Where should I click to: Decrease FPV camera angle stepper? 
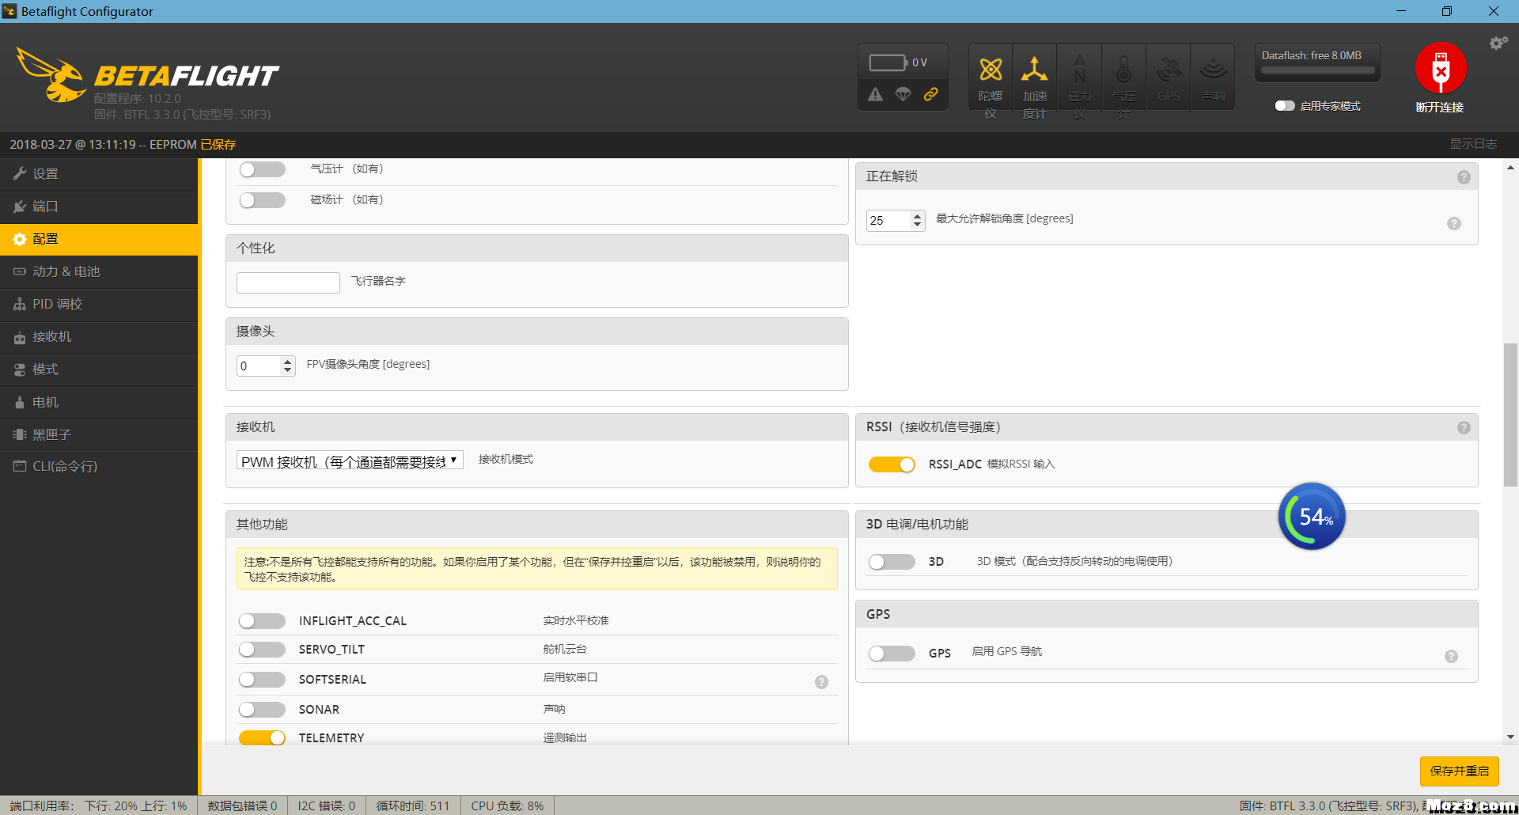[x=287, y=370]
